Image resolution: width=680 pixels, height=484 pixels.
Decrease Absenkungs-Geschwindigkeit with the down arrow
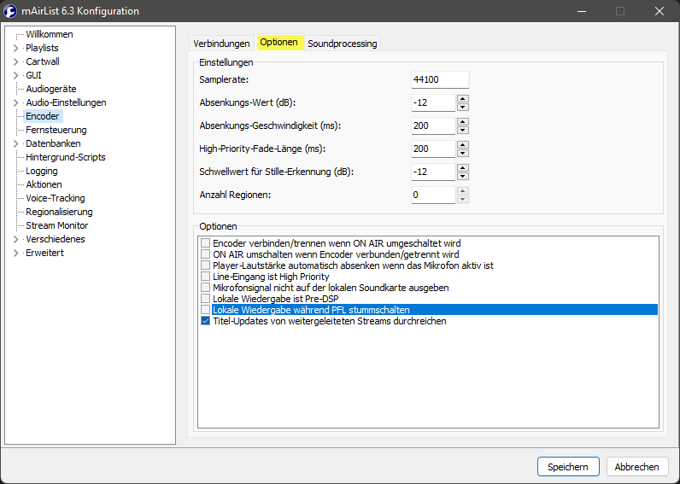click(462, 130)
